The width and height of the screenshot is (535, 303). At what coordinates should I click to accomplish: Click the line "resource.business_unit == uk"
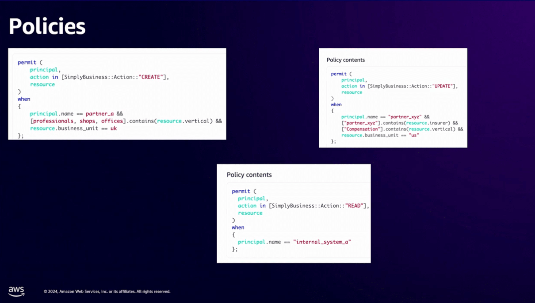[x=73, y=128]
